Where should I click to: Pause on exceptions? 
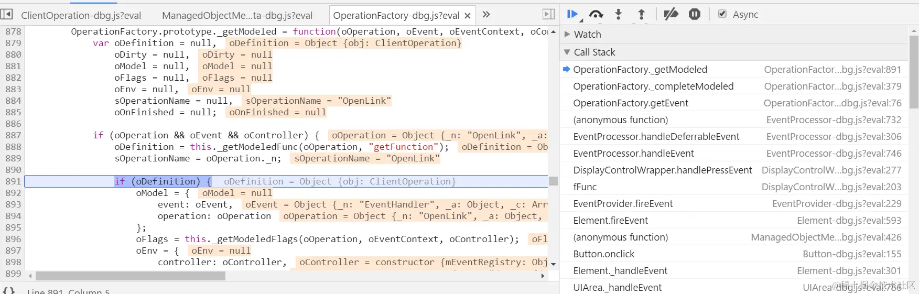click(695, 15)
